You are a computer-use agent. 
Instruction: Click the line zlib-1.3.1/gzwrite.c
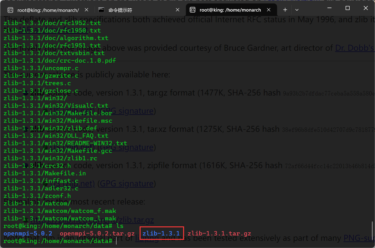tap(41, 75)
